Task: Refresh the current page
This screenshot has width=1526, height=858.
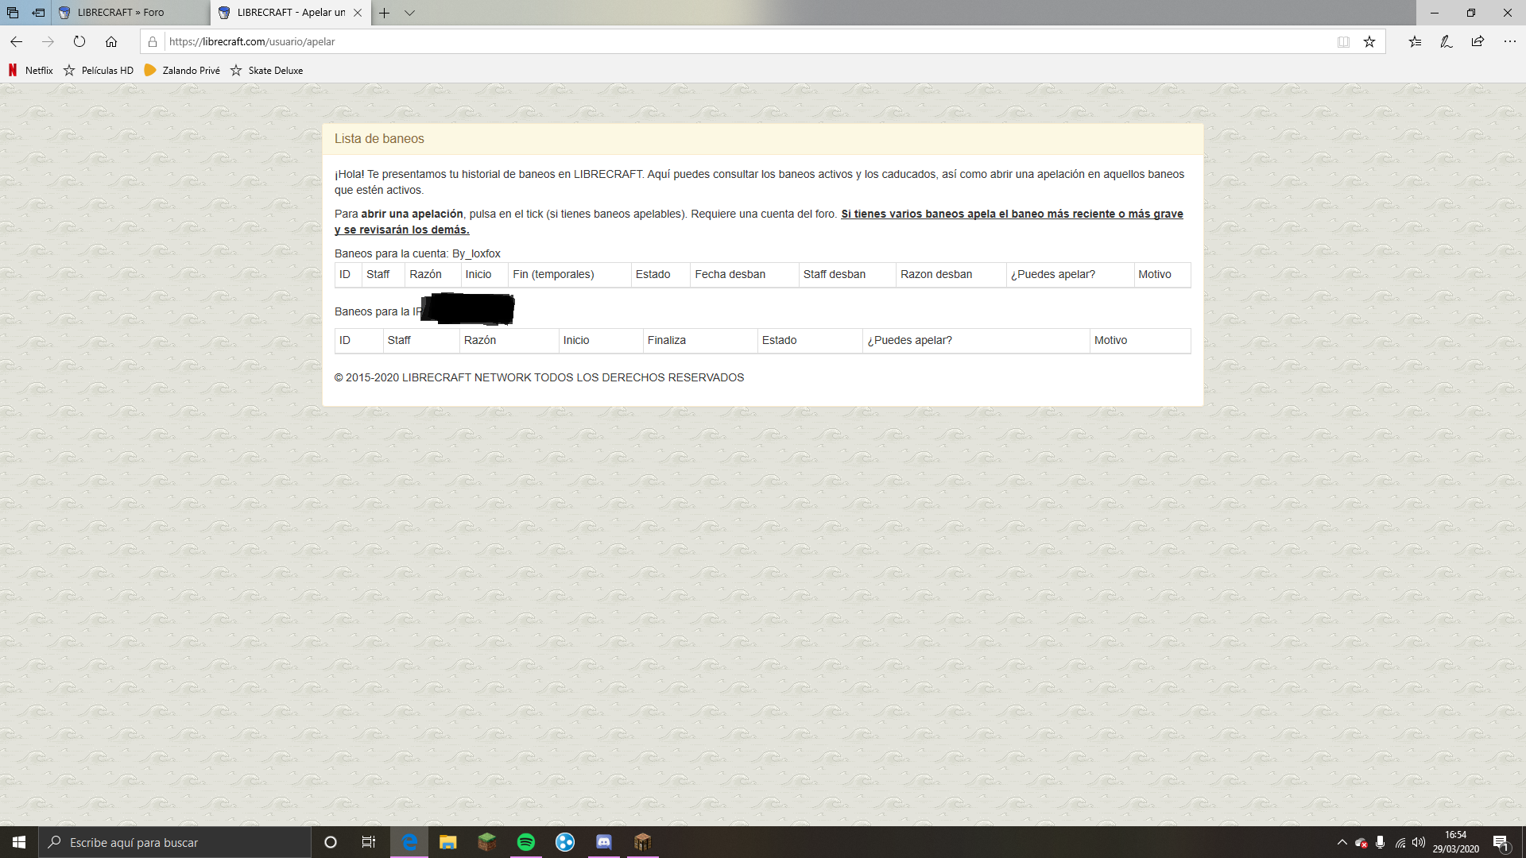Action: click(x=79, y=41)
